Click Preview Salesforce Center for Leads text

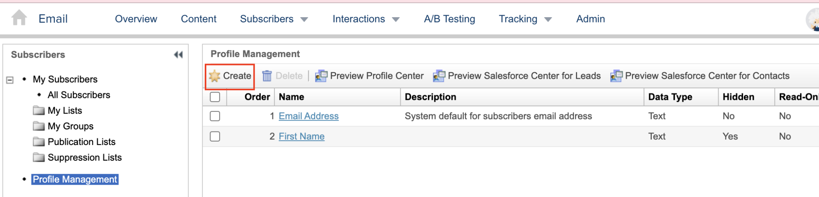[x=524, y=76]
